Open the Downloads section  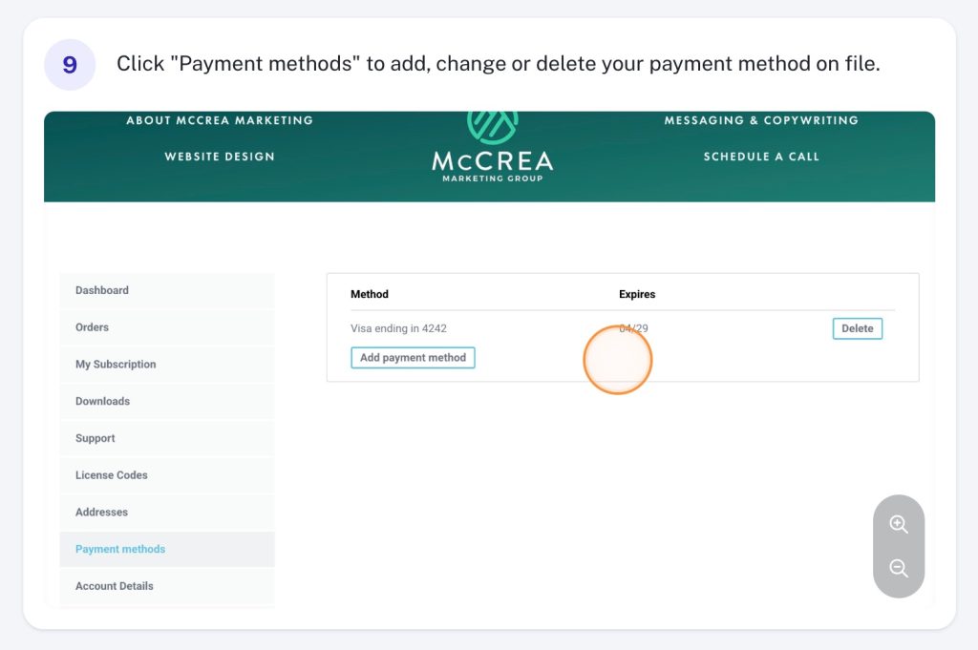(x=167, y=401)
